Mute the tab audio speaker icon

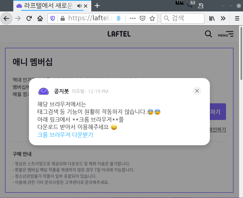click(80, 6)
